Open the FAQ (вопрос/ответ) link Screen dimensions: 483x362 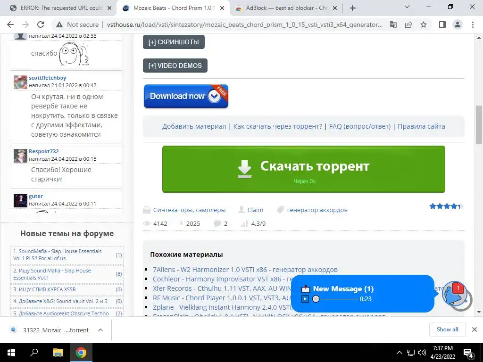(x=360, y=126)
